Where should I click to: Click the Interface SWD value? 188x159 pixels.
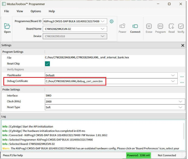48,96
